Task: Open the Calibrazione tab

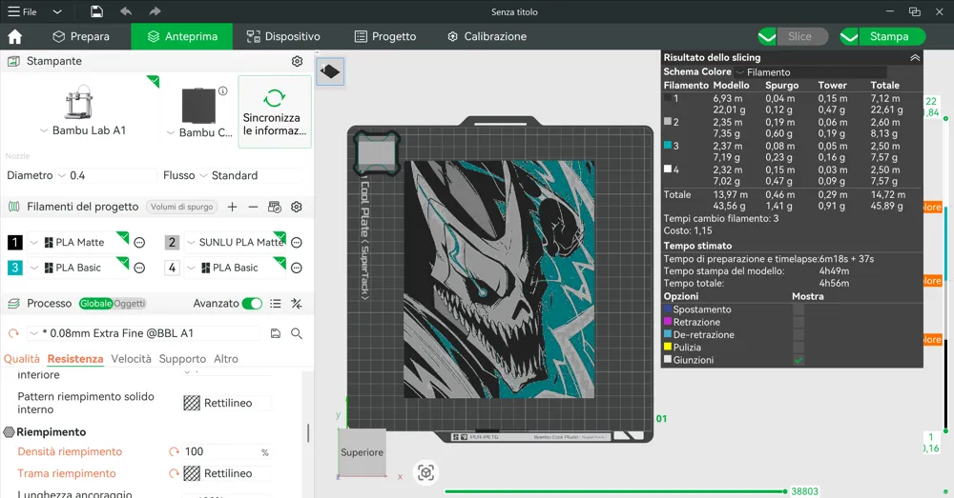Action: pos(487,36)
